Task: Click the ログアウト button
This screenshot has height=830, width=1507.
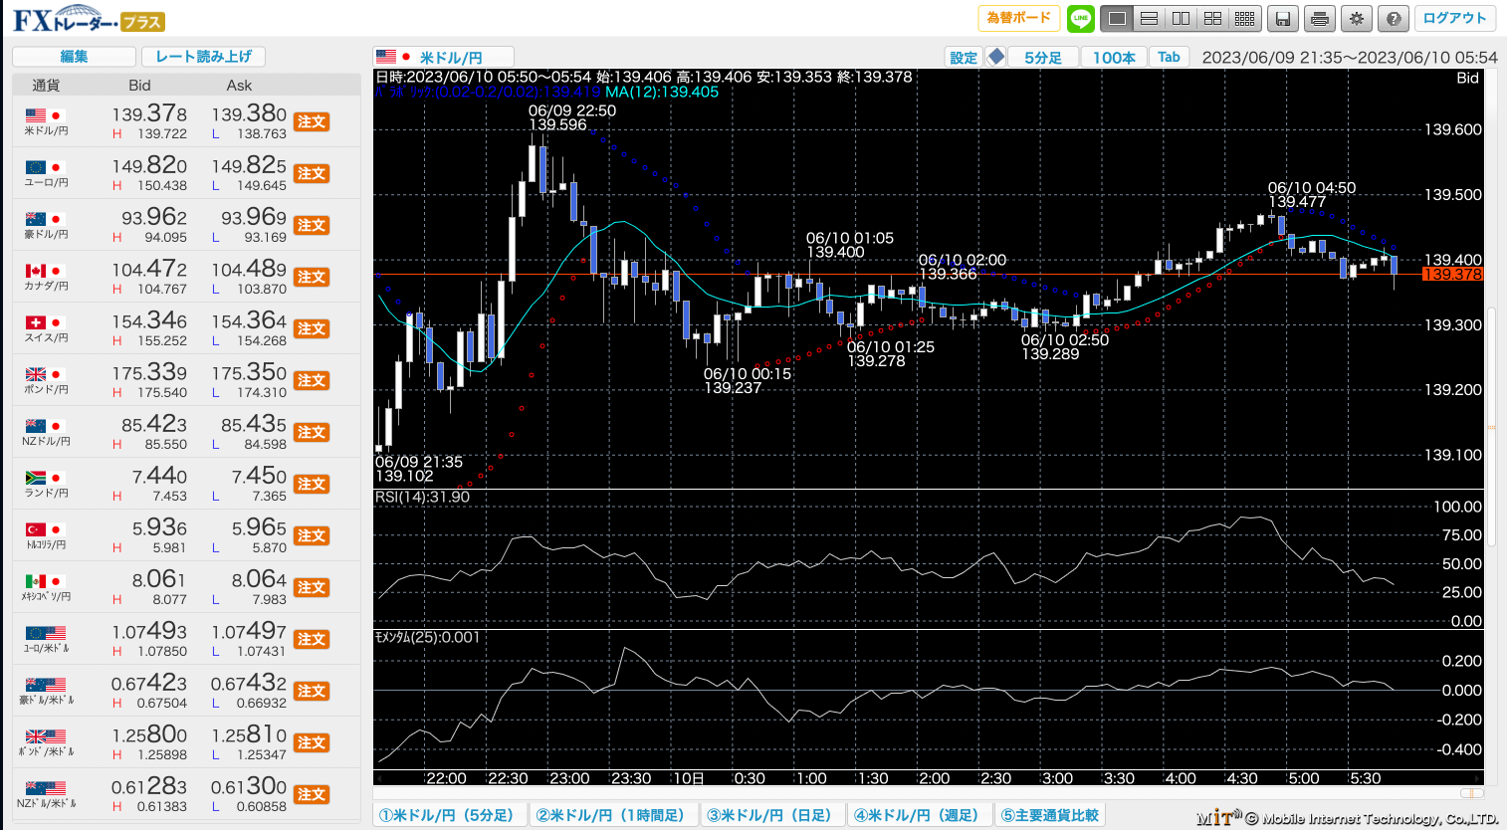Action: click(x=1454, y=19)
